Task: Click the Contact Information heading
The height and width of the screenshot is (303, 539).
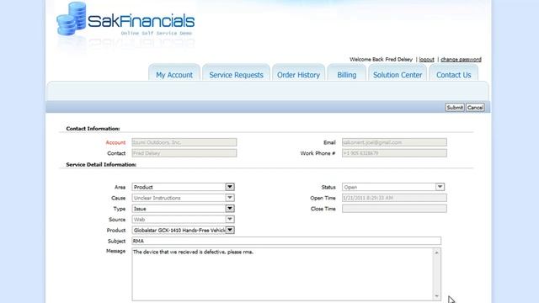Action: coord(93,129)
